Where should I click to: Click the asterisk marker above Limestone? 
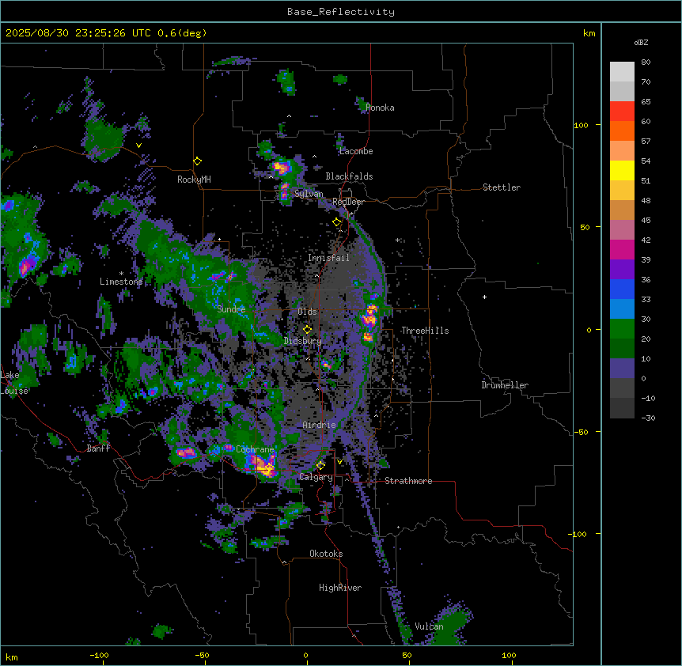pyautogui.click(x=121, y=273)
